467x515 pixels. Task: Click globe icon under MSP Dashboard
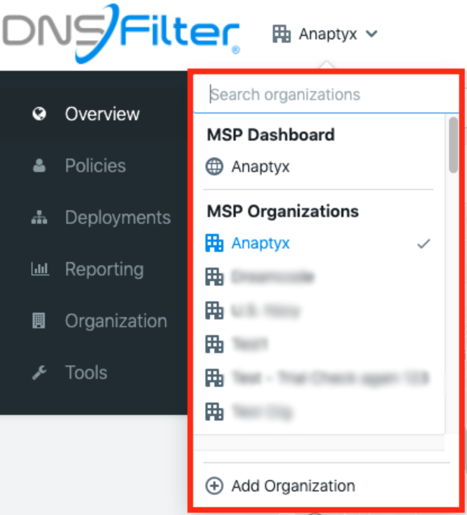(x=214, y=166)
